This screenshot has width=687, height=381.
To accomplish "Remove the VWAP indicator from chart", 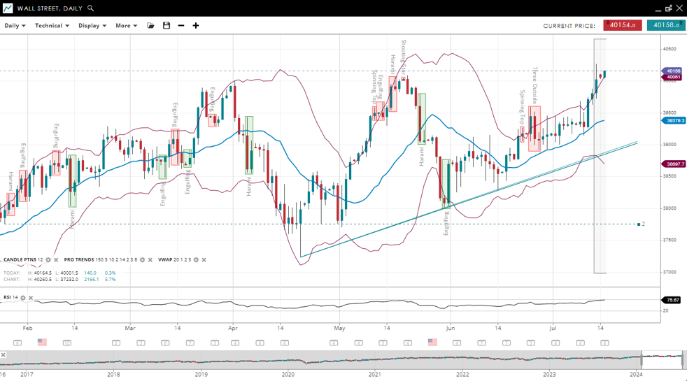I will [204, 260].
